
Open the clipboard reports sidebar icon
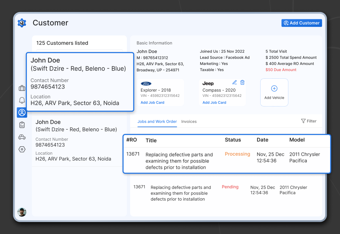[x=22, y=125]
